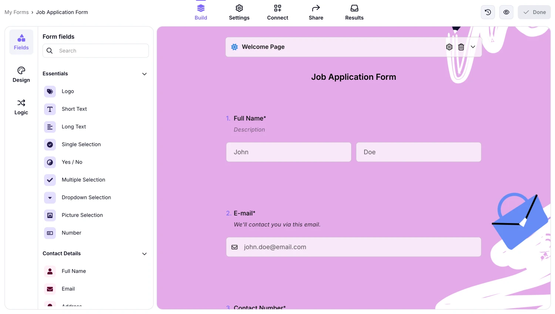Click the form fields search box
Viewport: 555px width, 314px height.
pos(95,51)
